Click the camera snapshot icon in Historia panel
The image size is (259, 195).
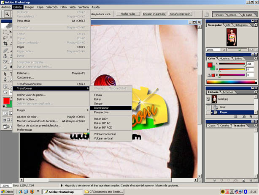(x=244, y=117)
